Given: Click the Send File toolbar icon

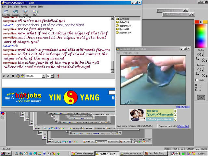Looking at the screenshot, I should (x=6, y=13).
